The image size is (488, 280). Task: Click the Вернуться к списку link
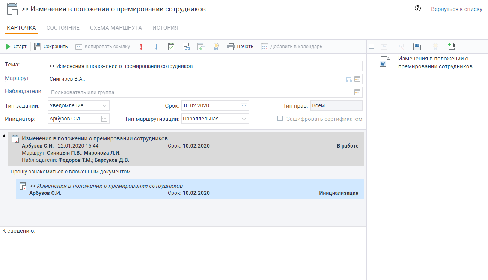(x=456, y=9)
